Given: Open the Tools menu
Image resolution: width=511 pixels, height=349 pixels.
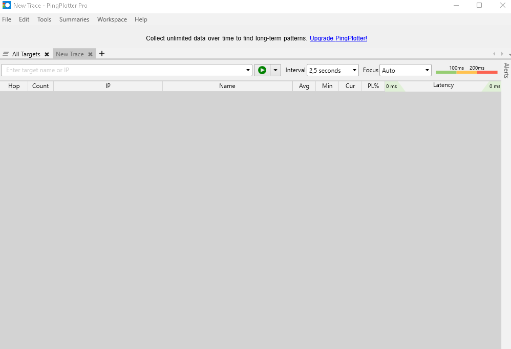Looking at the screenshot, I should (x=45, y=19).
